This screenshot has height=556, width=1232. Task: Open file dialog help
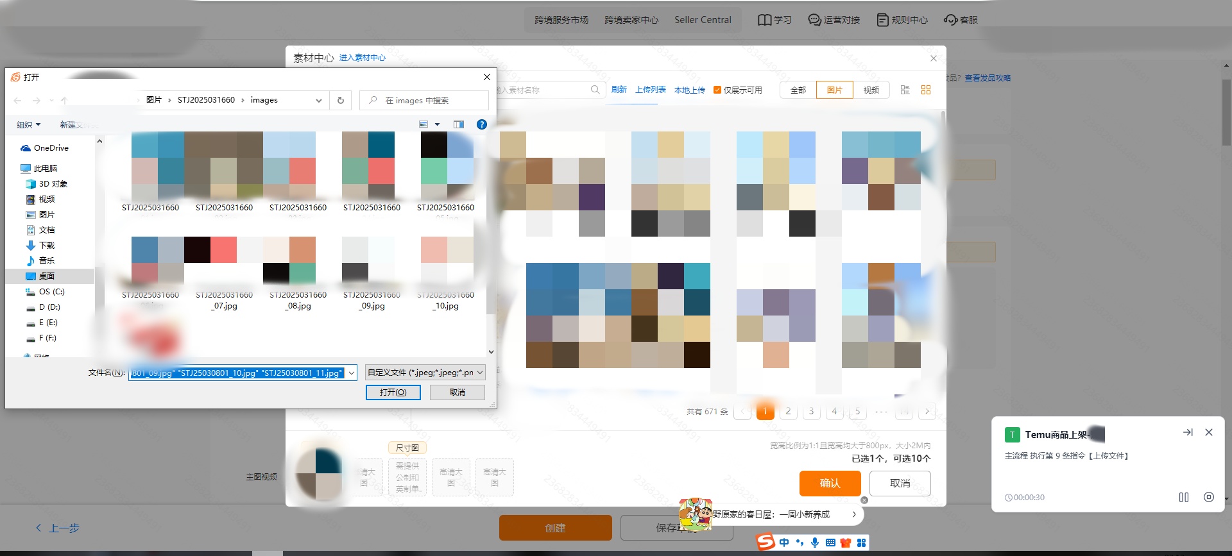[482, 124]
